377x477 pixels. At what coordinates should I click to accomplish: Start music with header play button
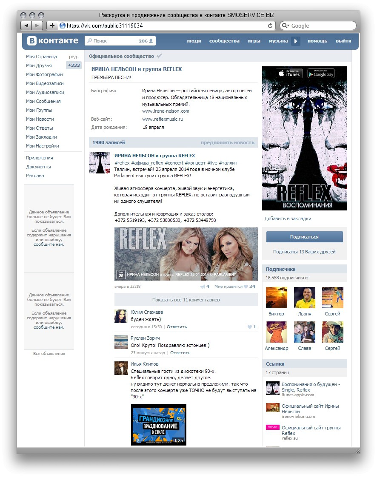tap(295, 41)
